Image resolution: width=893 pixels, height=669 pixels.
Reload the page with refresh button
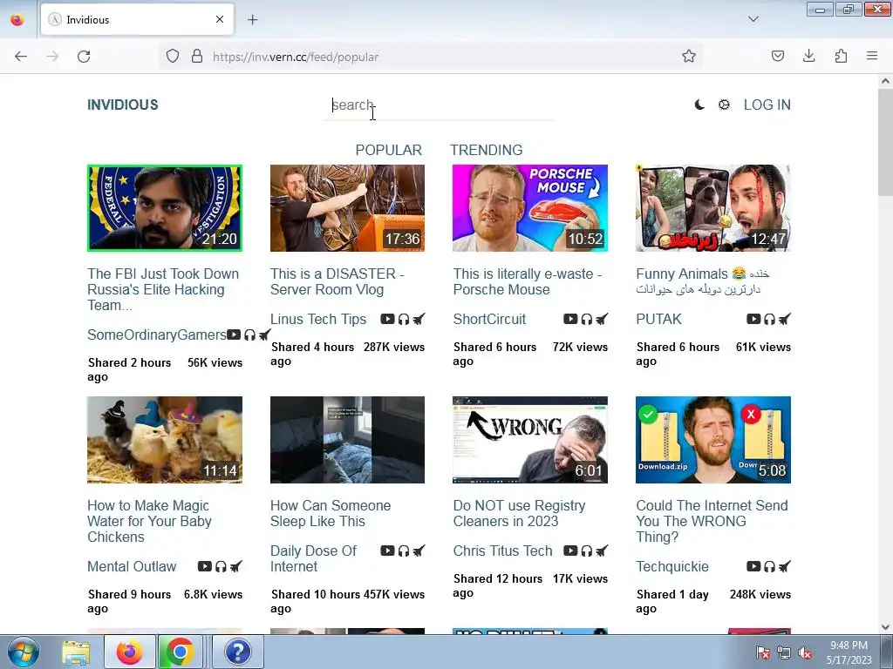(x=84, y=57)
